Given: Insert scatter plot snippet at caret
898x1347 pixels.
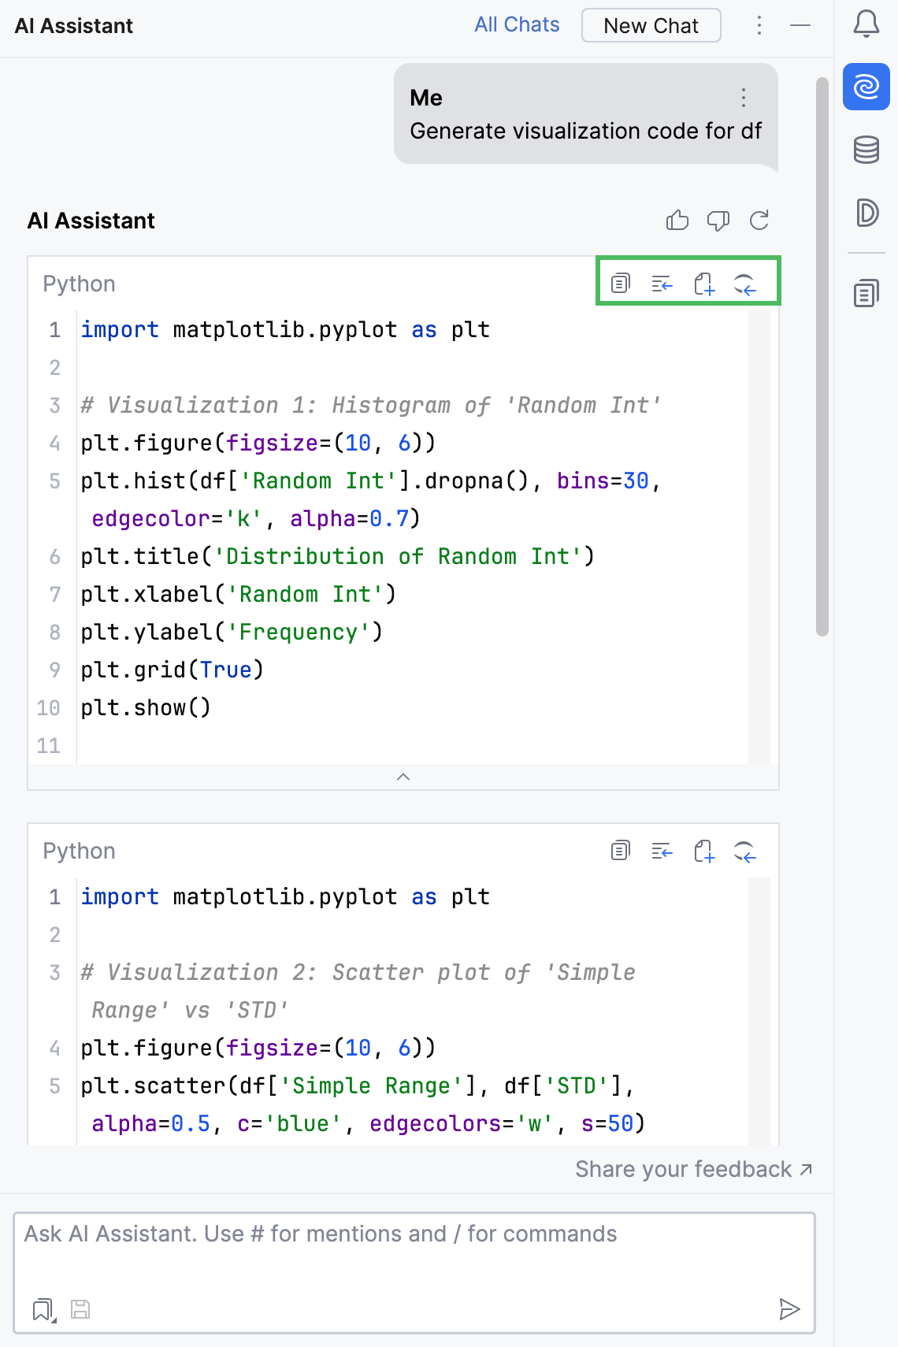Looking at the screenshot, I should coord(662,851).
